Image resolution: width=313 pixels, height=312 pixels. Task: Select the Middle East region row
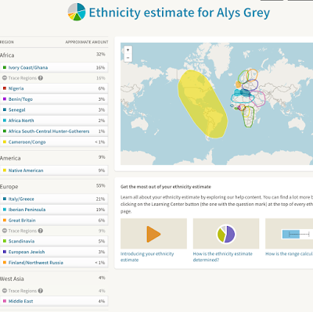click(x=54, y=301)
